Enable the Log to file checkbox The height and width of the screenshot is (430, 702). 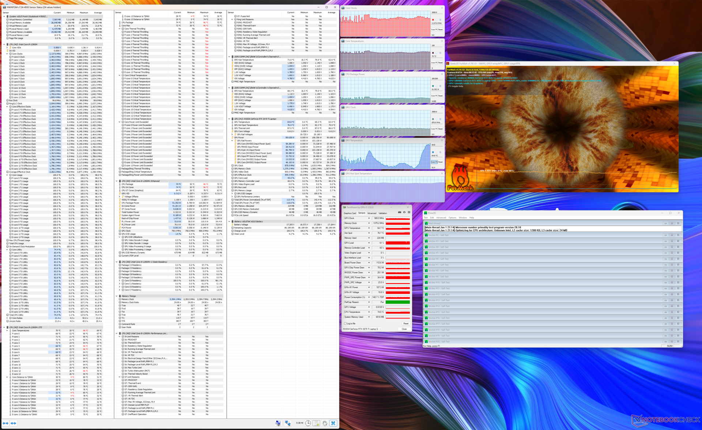point(345,323)
